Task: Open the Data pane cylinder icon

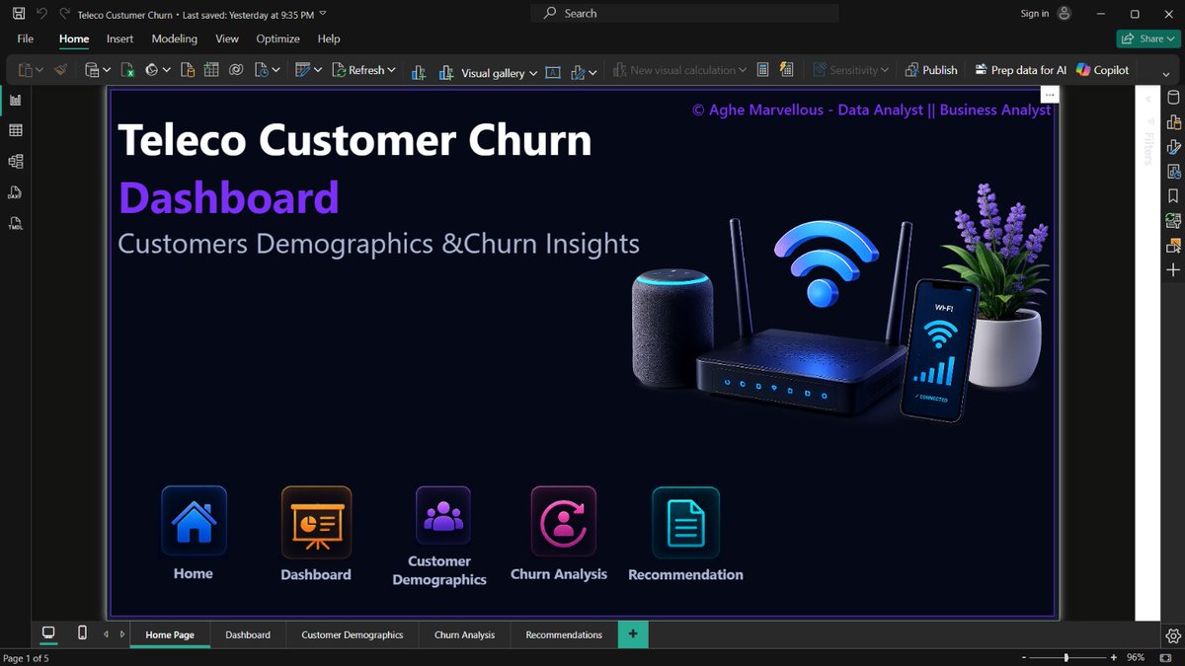Action: coord(1173,98)
